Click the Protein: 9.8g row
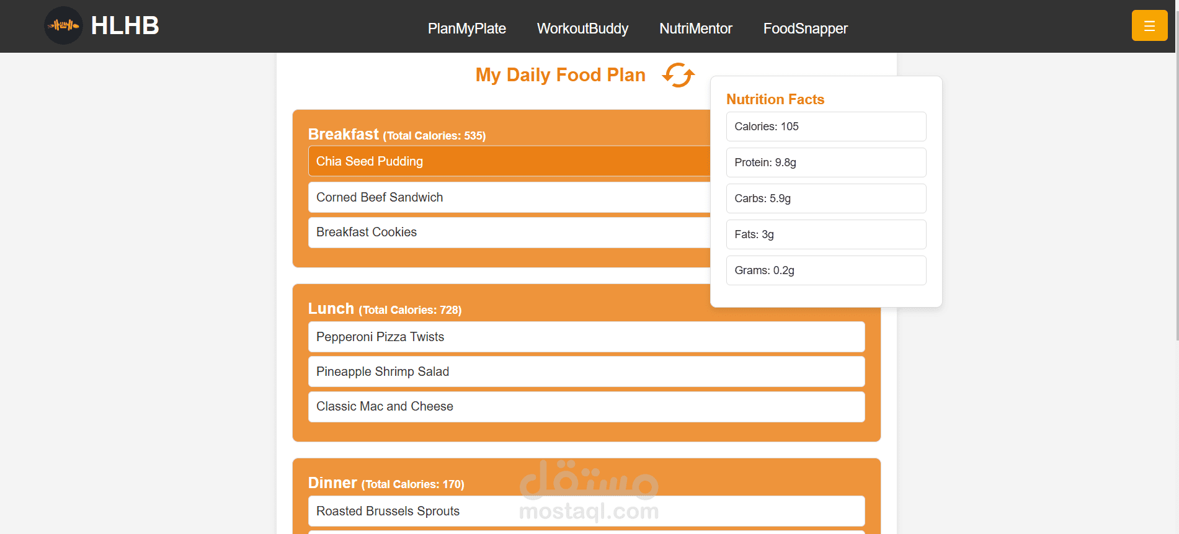1179x534 pixels. [825, 162]
